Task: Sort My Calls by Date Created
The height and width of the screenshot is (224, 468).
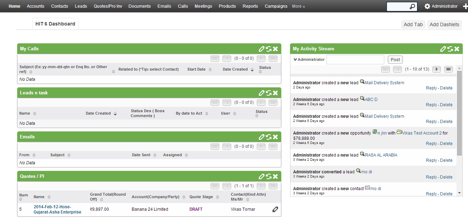Action: 252,70
